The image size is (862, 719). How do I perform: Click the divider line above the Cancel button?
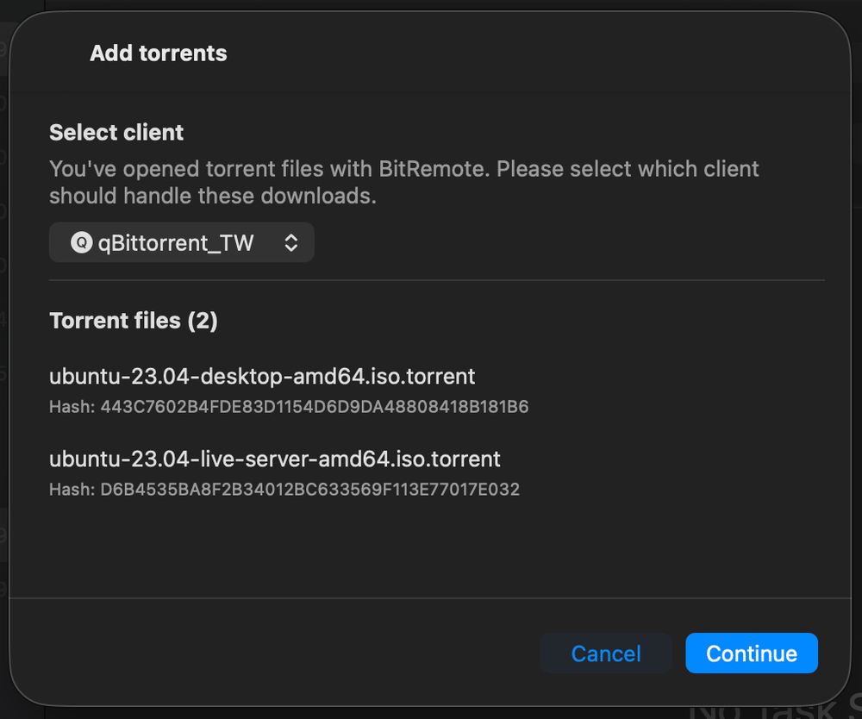tap(437, 597)
